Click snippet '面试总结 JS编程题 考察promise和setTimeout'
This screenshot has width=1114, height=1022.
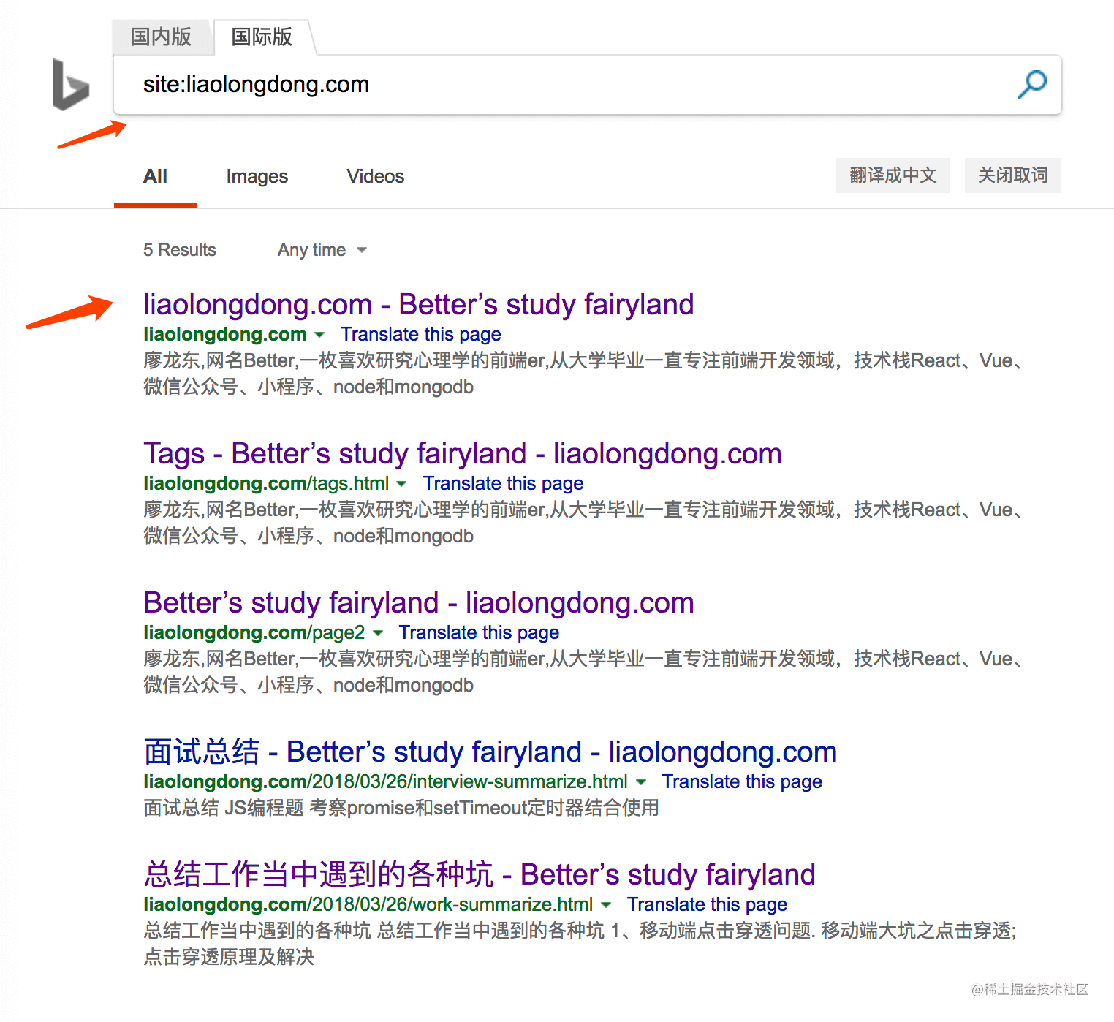tap(401, 808)
